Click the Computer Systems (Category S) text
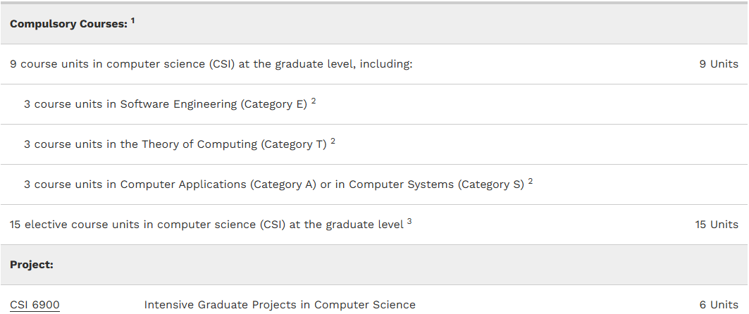The height and width of the screenshot is (314, 749). (x=437, y=184)
